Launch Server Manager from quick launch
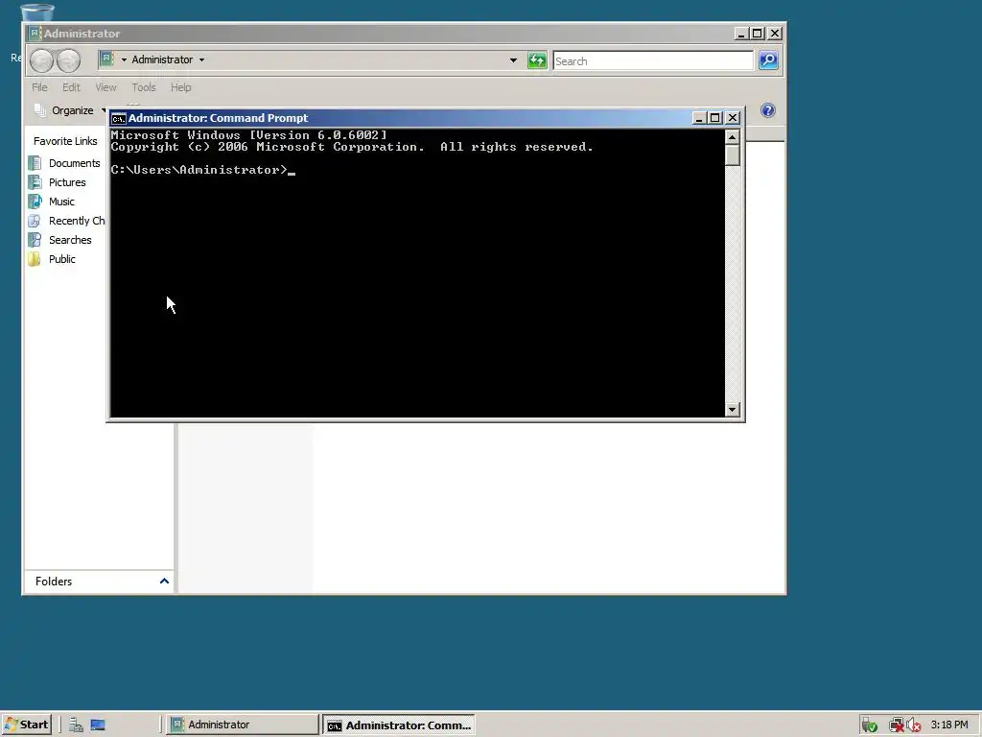 pos(76,725)
